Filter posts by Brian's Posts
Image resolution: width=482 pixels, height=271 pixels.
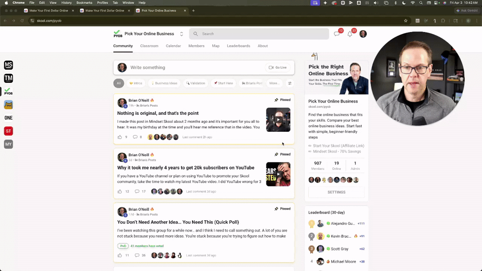[252, 83]
